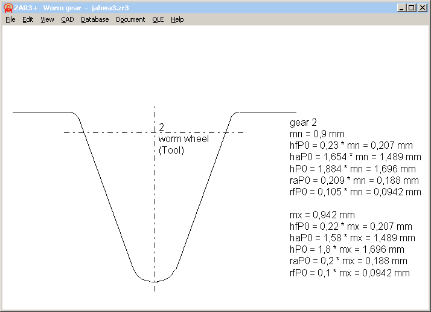Click the 'mn = 0,9 mm' line
Image resolution: width=431 pixels, height=312 pixels.
318,134
